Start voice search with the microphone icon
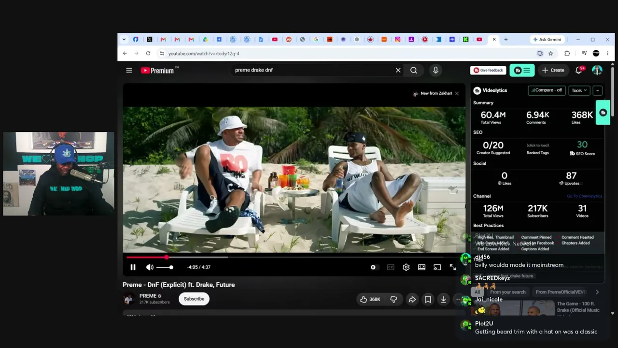 (x=435, y=70)
